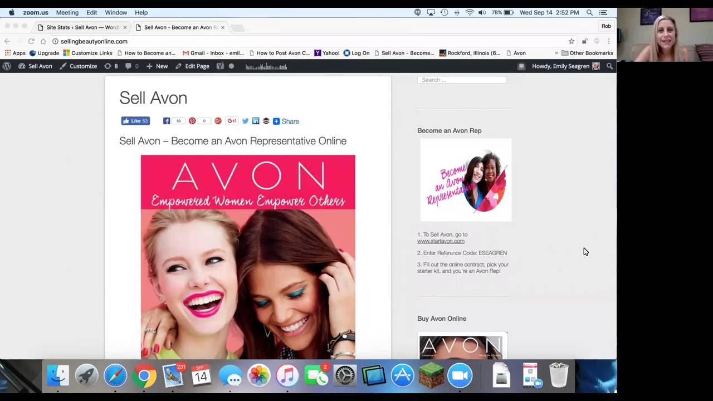
Task: Open the Help menu in menu bar
Action: tap(141, 12)
